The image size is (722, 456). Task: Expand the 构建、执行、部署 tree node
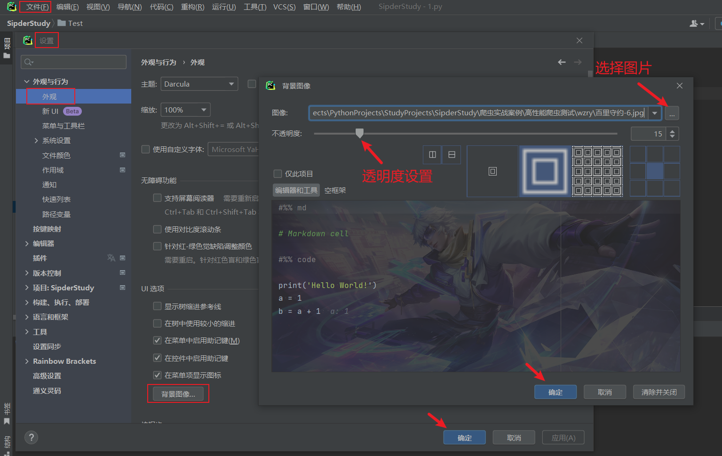[27, 302]
